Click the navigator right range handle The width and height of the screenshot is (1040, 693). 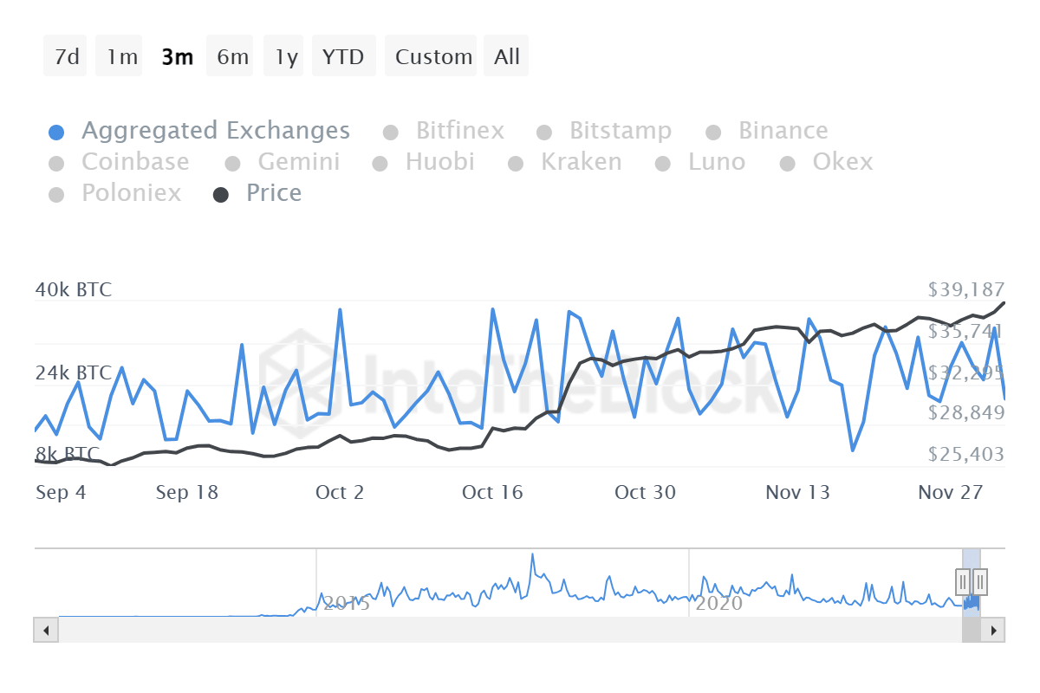click(980, 581)
